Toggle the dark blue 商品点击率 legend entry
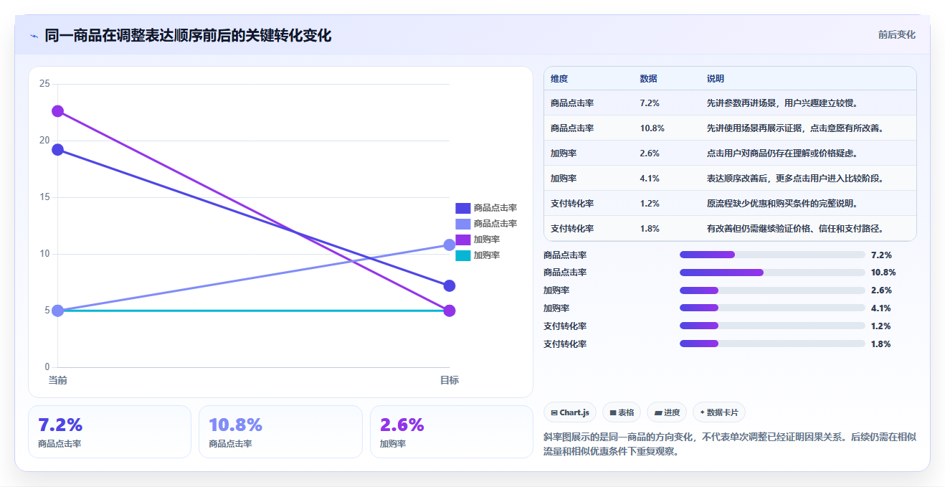Screen dimensions: 945x487 (486, 208)
